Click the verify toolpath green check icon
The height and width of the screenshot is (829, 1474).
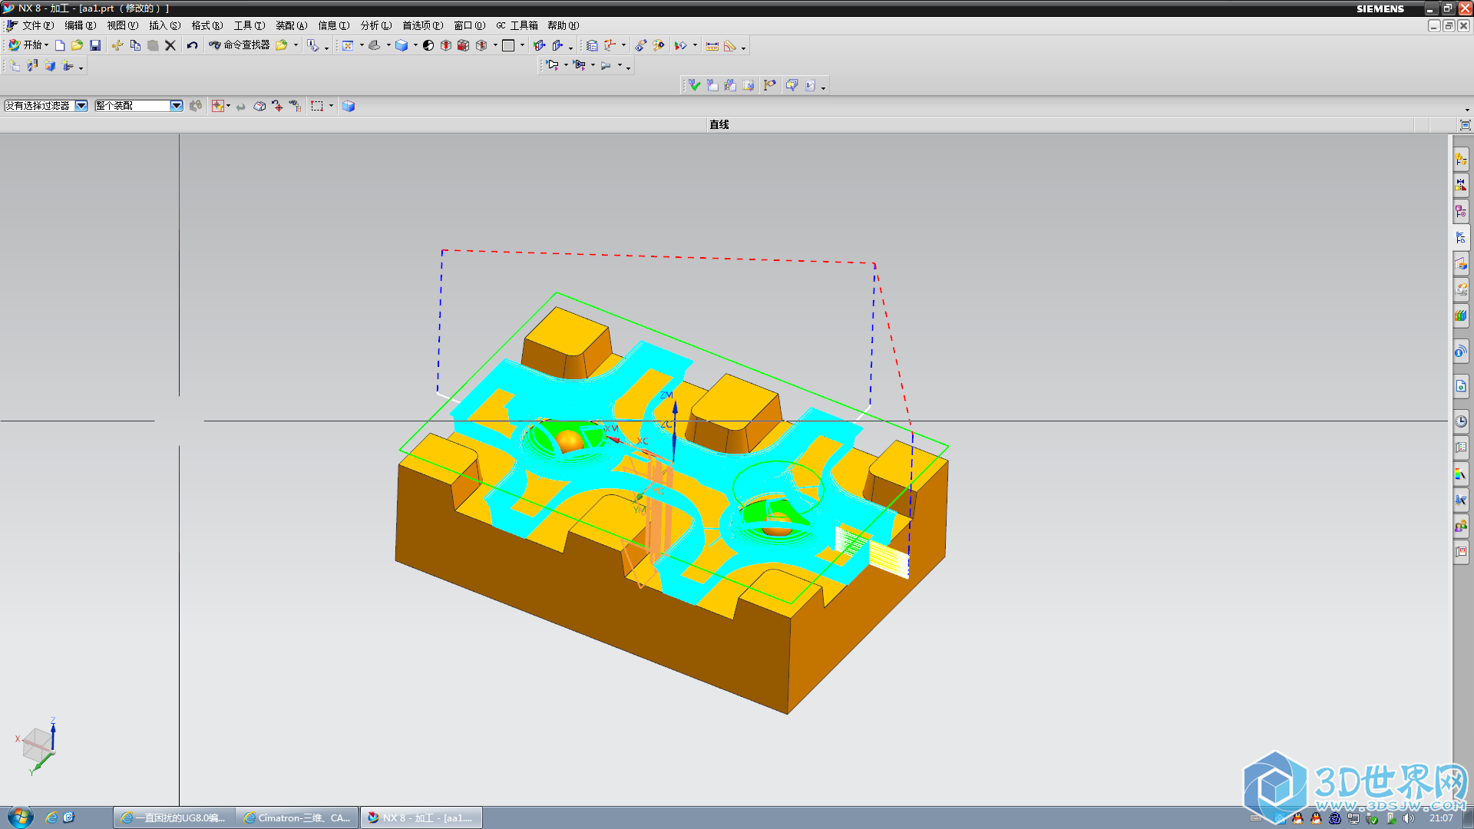694,85
